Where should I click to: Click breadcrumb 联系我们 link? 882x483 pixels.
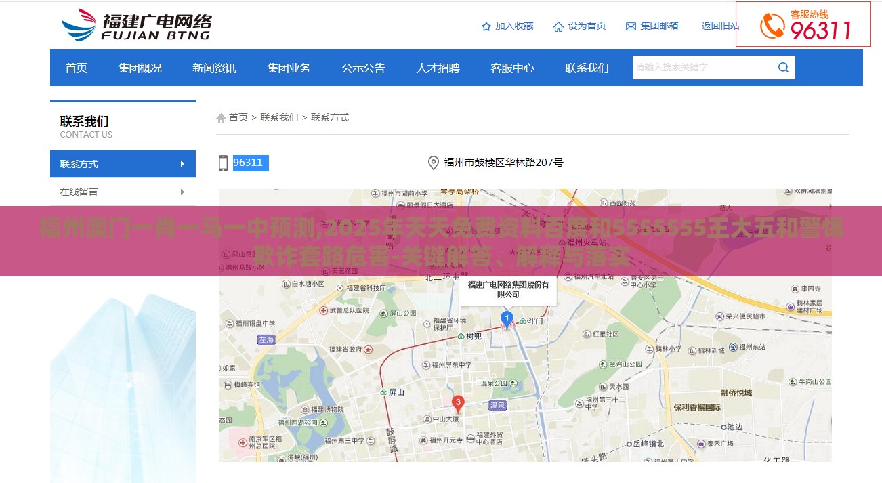(x=279, y=117)
